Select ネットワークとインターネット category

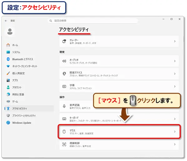[29, 66]
